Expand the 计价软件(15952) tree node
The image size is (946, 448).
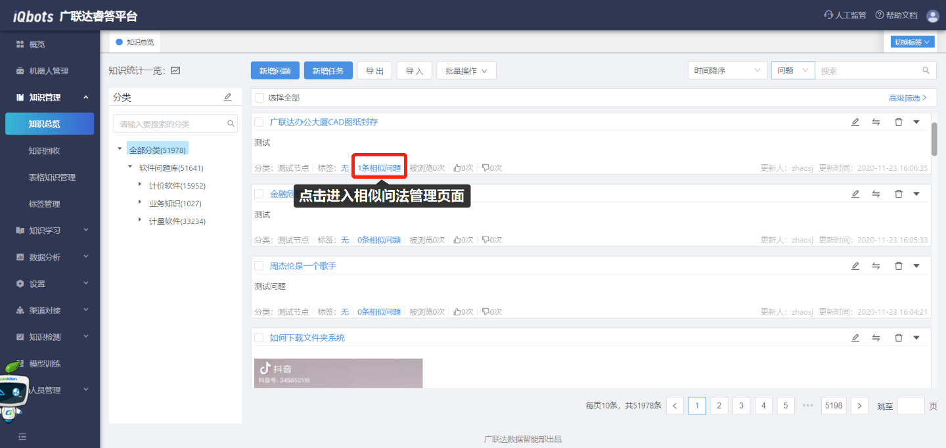(140, 185)
